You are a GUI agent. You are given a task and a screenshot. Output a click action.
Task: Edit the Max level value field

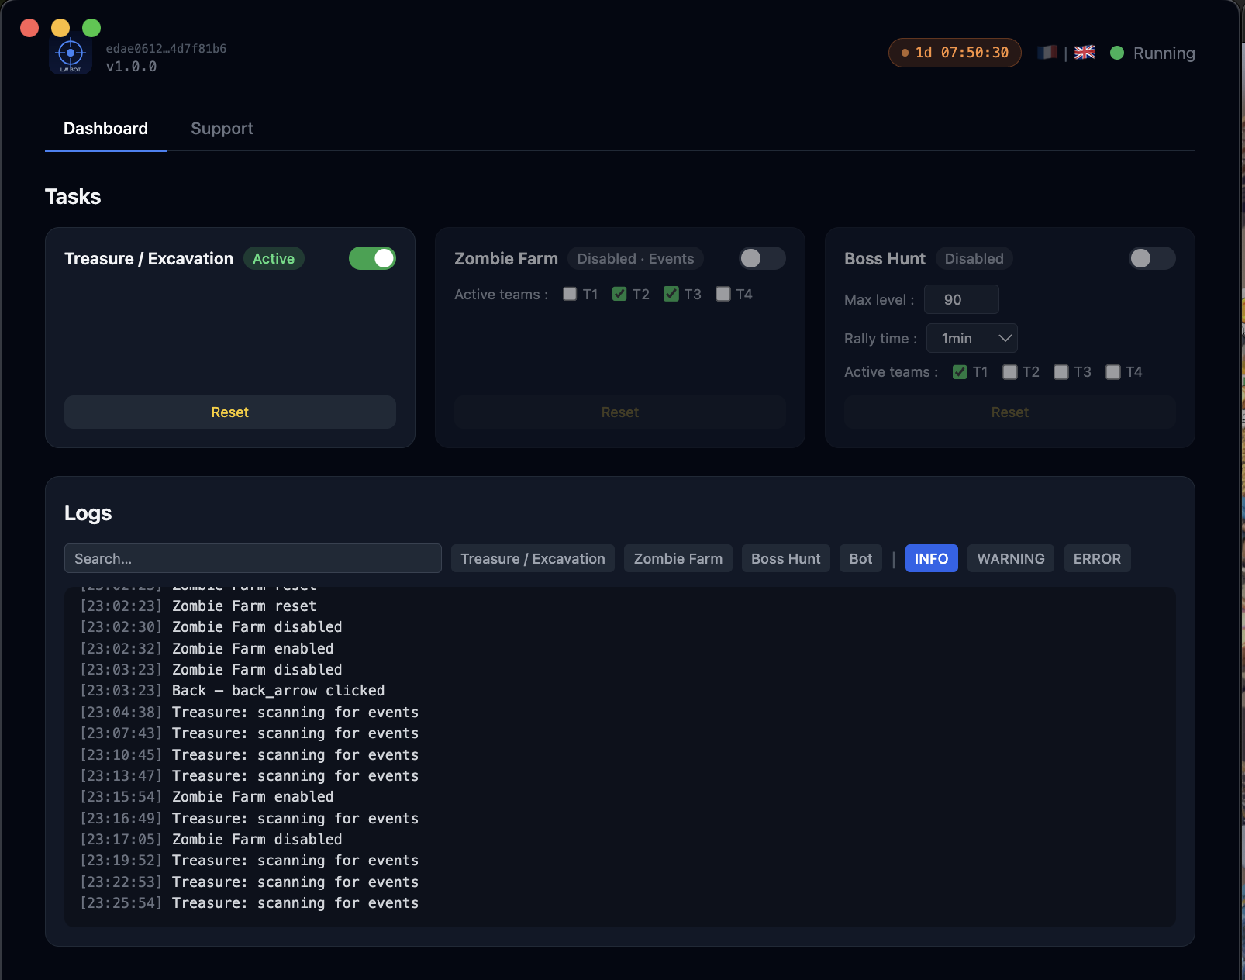coord(960,299)
